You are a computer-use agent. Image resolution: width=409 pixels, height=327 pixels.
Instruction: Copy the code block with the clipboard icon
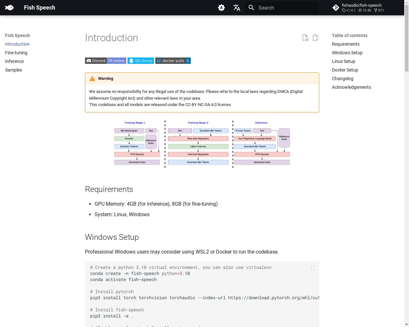click(313, 268)
